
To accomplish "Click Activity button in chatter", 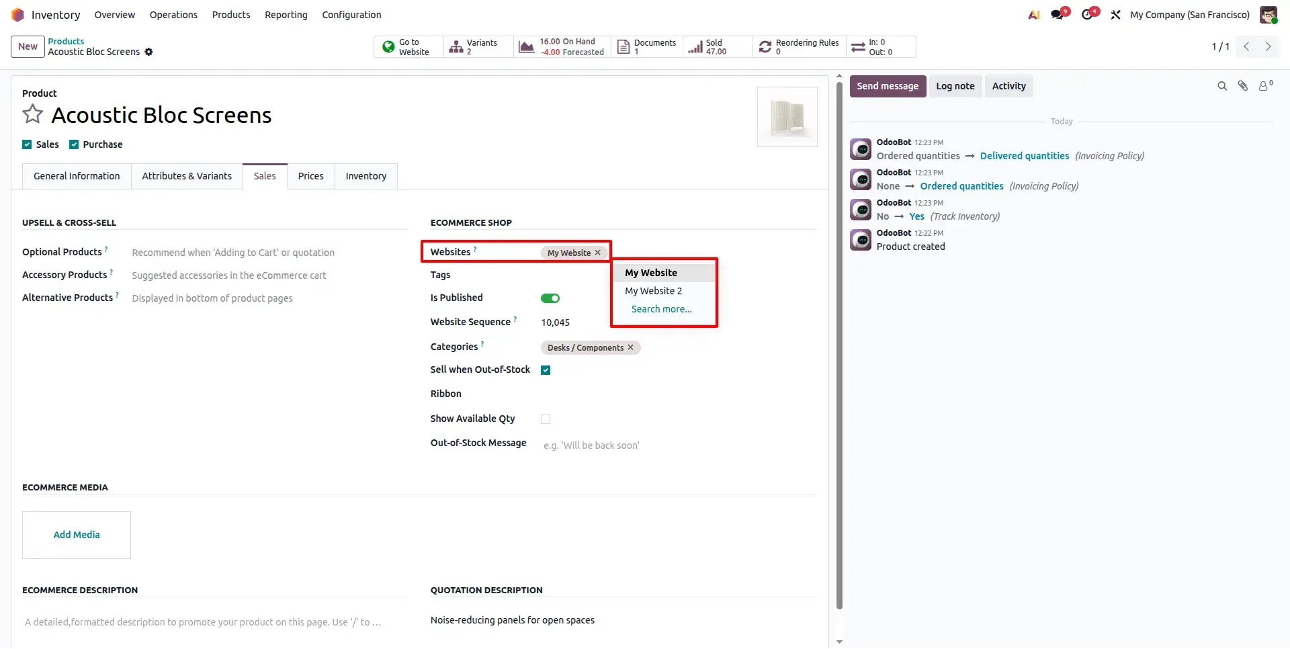I will point(1008,86).
